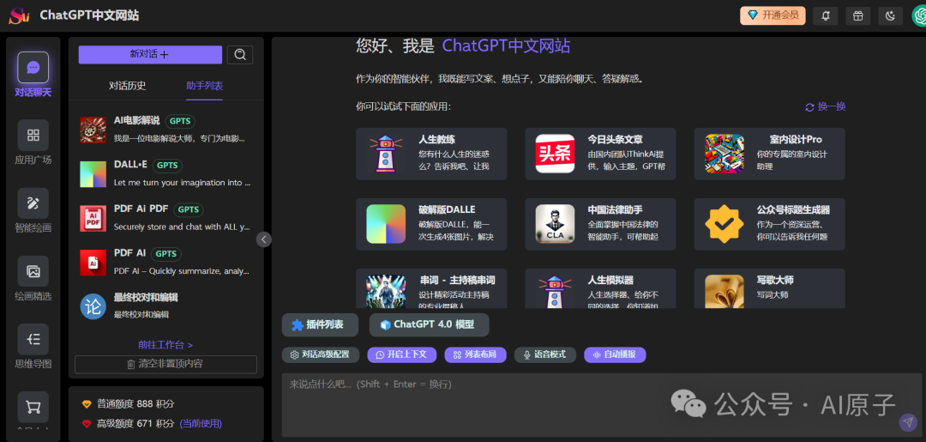Switch to the 对话历史 tab

pos(128,86)
